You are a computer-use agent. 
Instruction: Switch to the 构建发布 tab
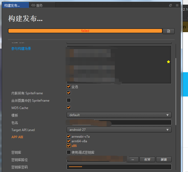(16, 5)
